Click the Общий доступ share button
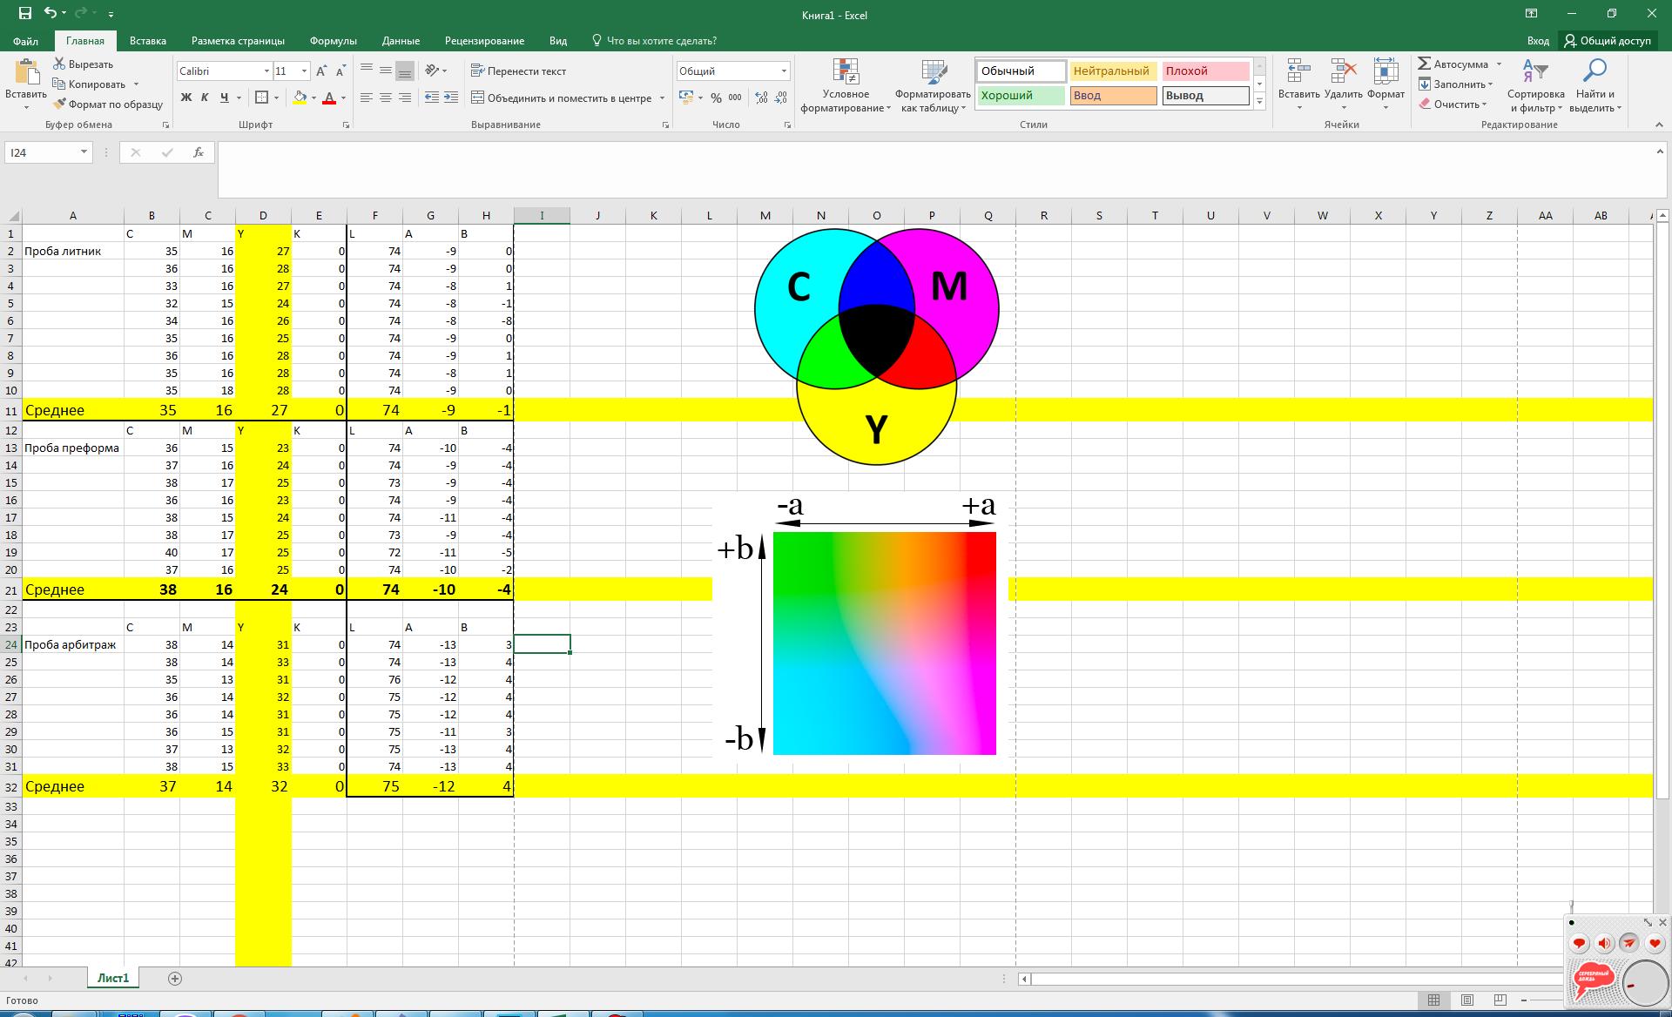This screenshot has width=1672, height=1017. tap(1607, 41)
